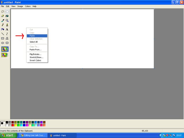This screenshot has width=184, height=138.
Task: Select the Text tool (letter A)
Action: point(7,29)
